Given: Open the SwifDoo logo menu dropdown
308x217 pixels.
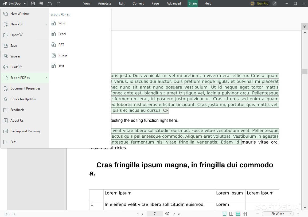Looking at the screenshot, I should [25, 3].
